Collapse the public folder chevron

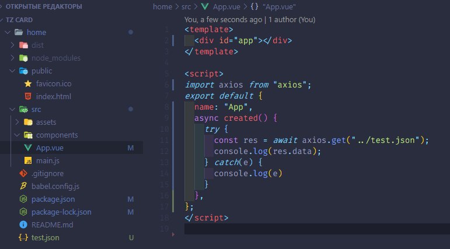(x=12, y=71)
